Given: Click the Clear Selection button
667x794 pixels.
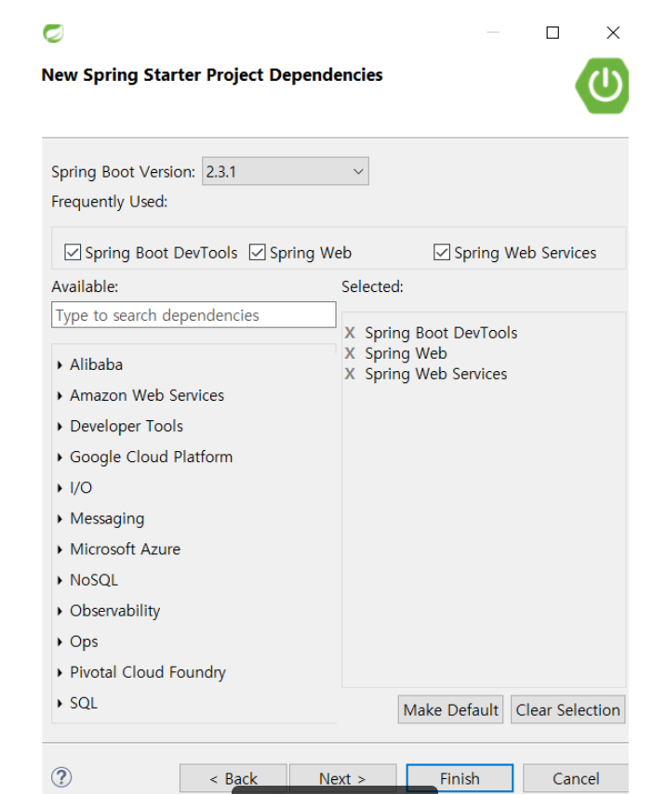Looking at the screenshot, I should 567,710.
